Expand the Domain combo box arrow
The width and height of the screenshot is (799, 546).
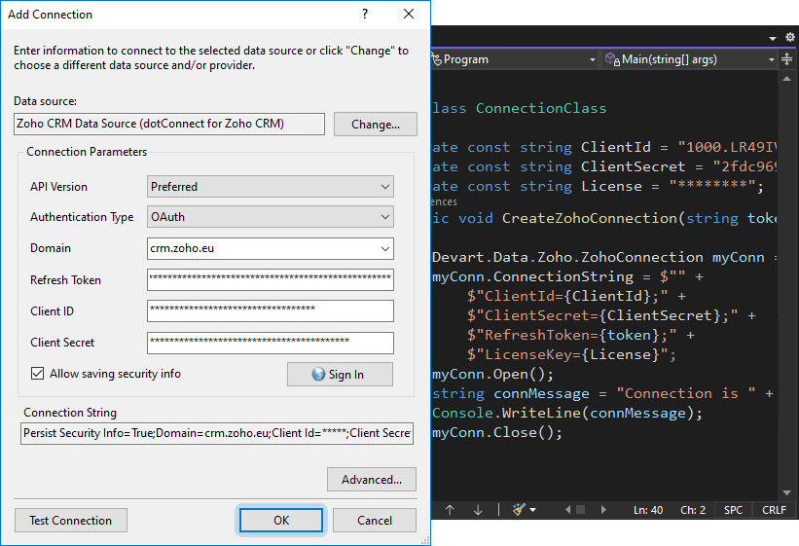[x=385, y=249]
